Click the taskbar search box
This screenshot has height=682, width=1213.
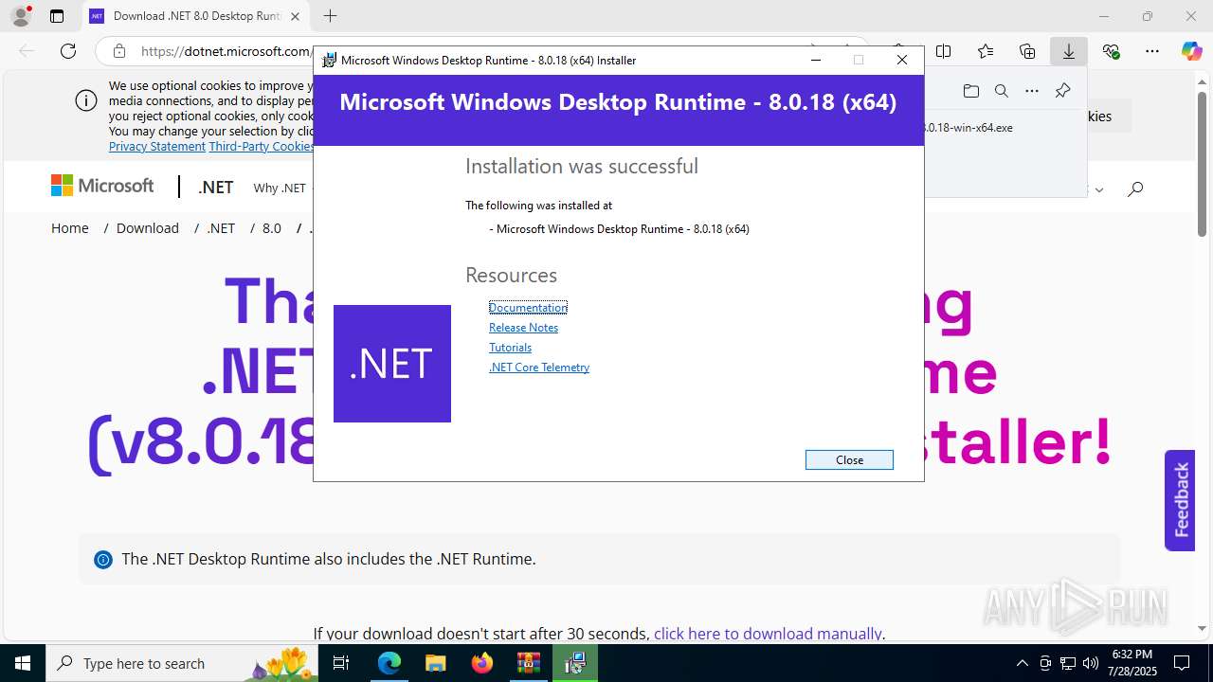[x=184, y=663]
